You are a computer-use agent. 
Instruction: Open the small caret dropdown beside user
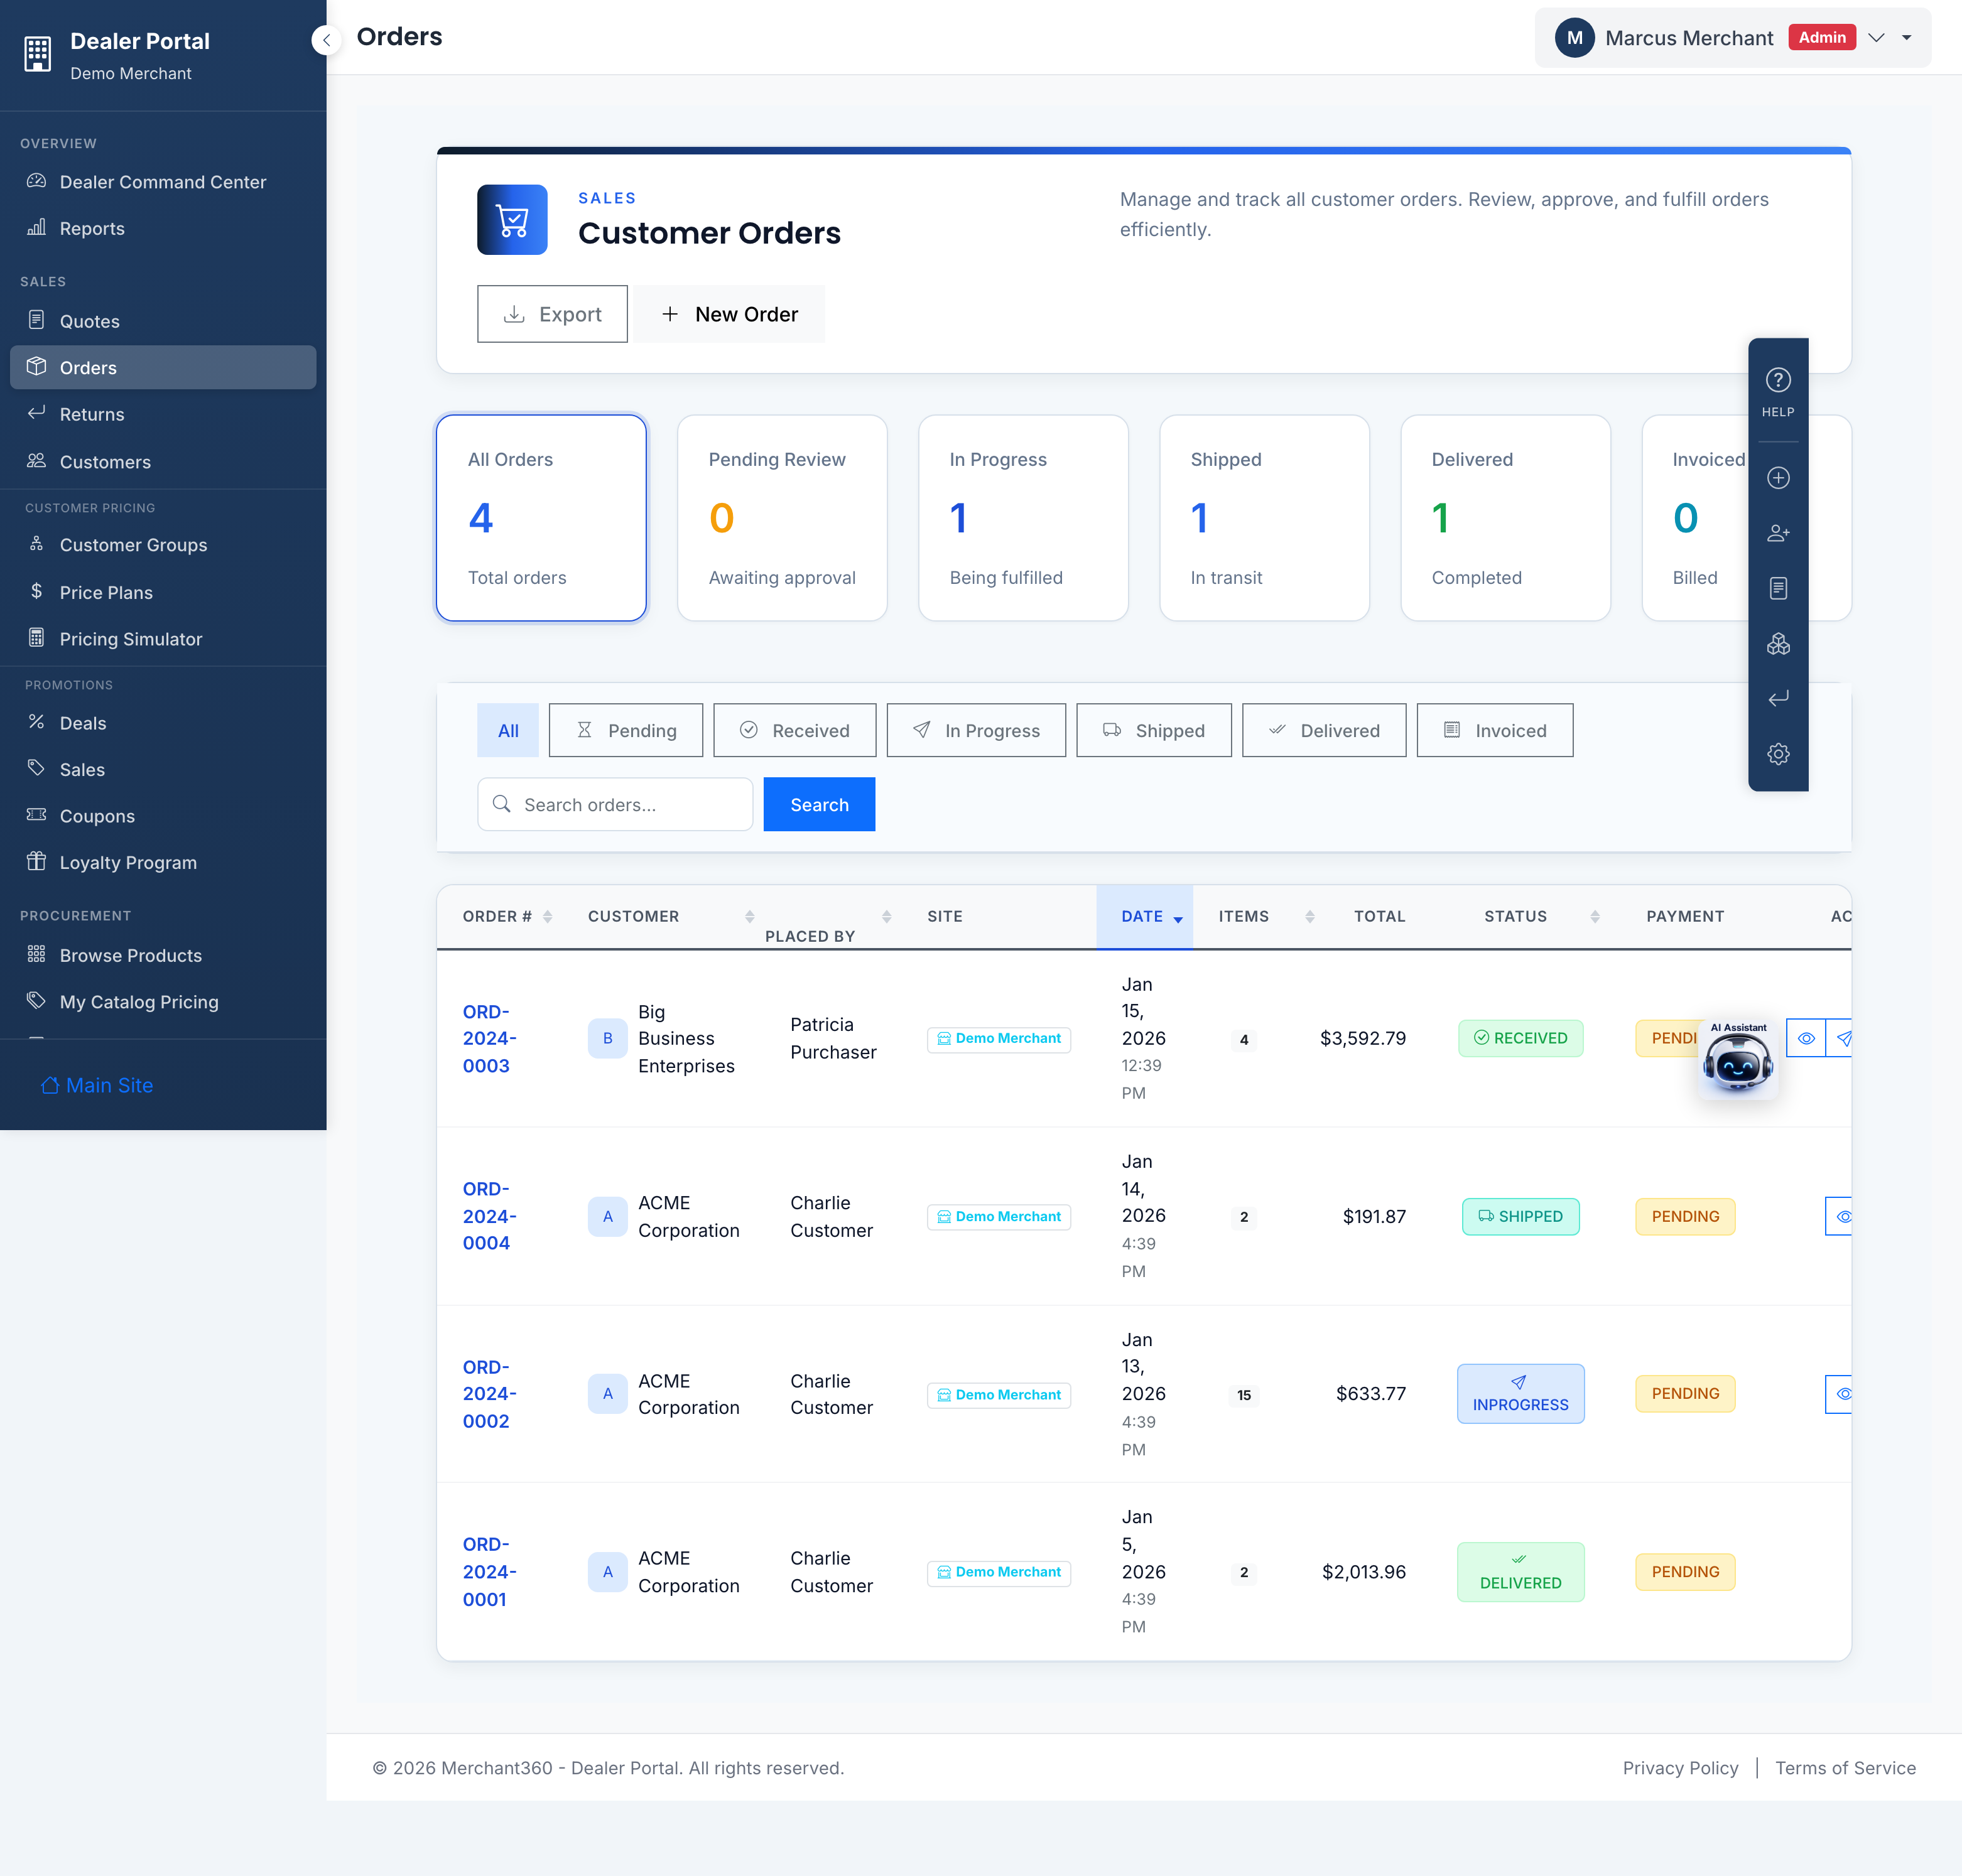coord(1907,38)
